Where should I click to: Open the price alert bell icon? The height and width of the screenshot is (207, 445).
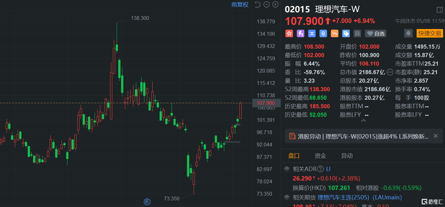pyautogui.click(x=408, y=33)
